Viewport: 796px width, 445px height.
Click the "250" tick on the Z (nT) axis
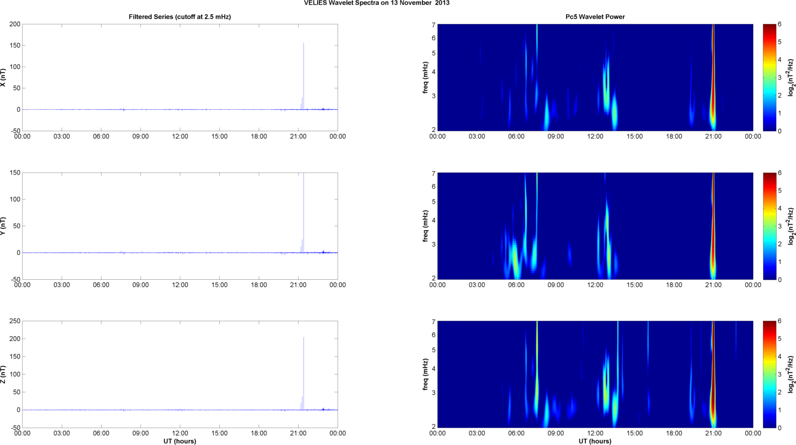(x=15, y=321)
